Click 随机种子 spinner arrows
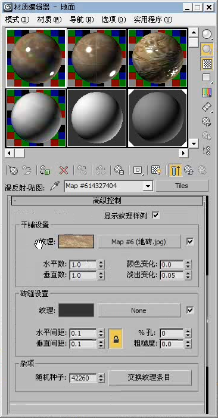Screen dimensions: 218x418 [101, 378]
